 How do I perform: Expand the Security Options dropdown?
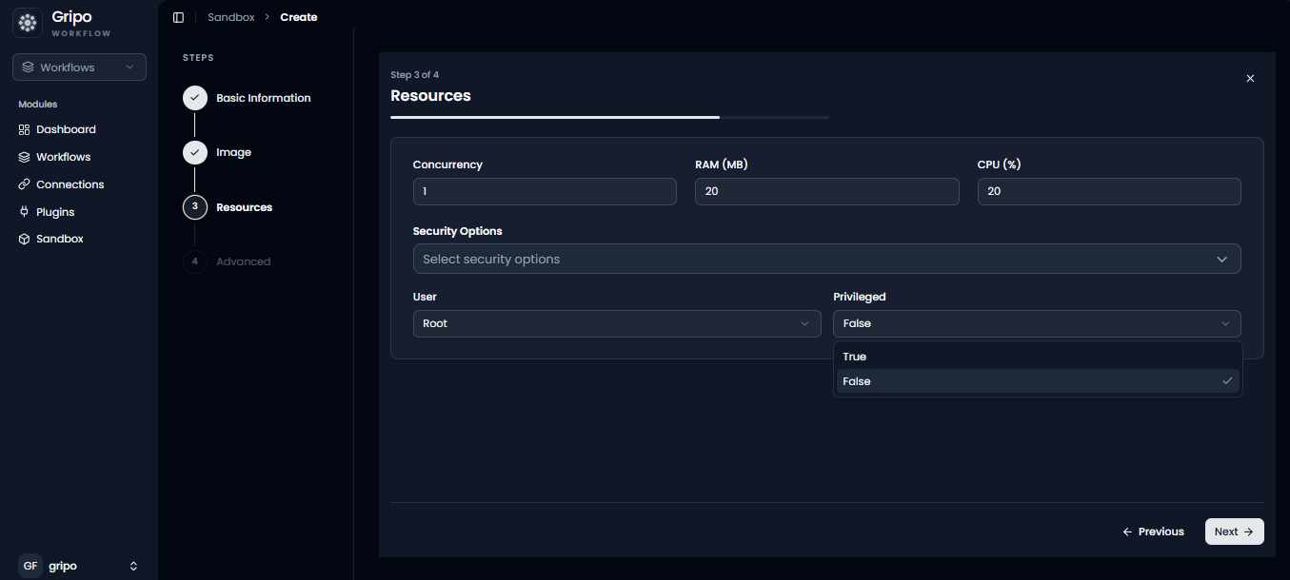pos(826,259)
